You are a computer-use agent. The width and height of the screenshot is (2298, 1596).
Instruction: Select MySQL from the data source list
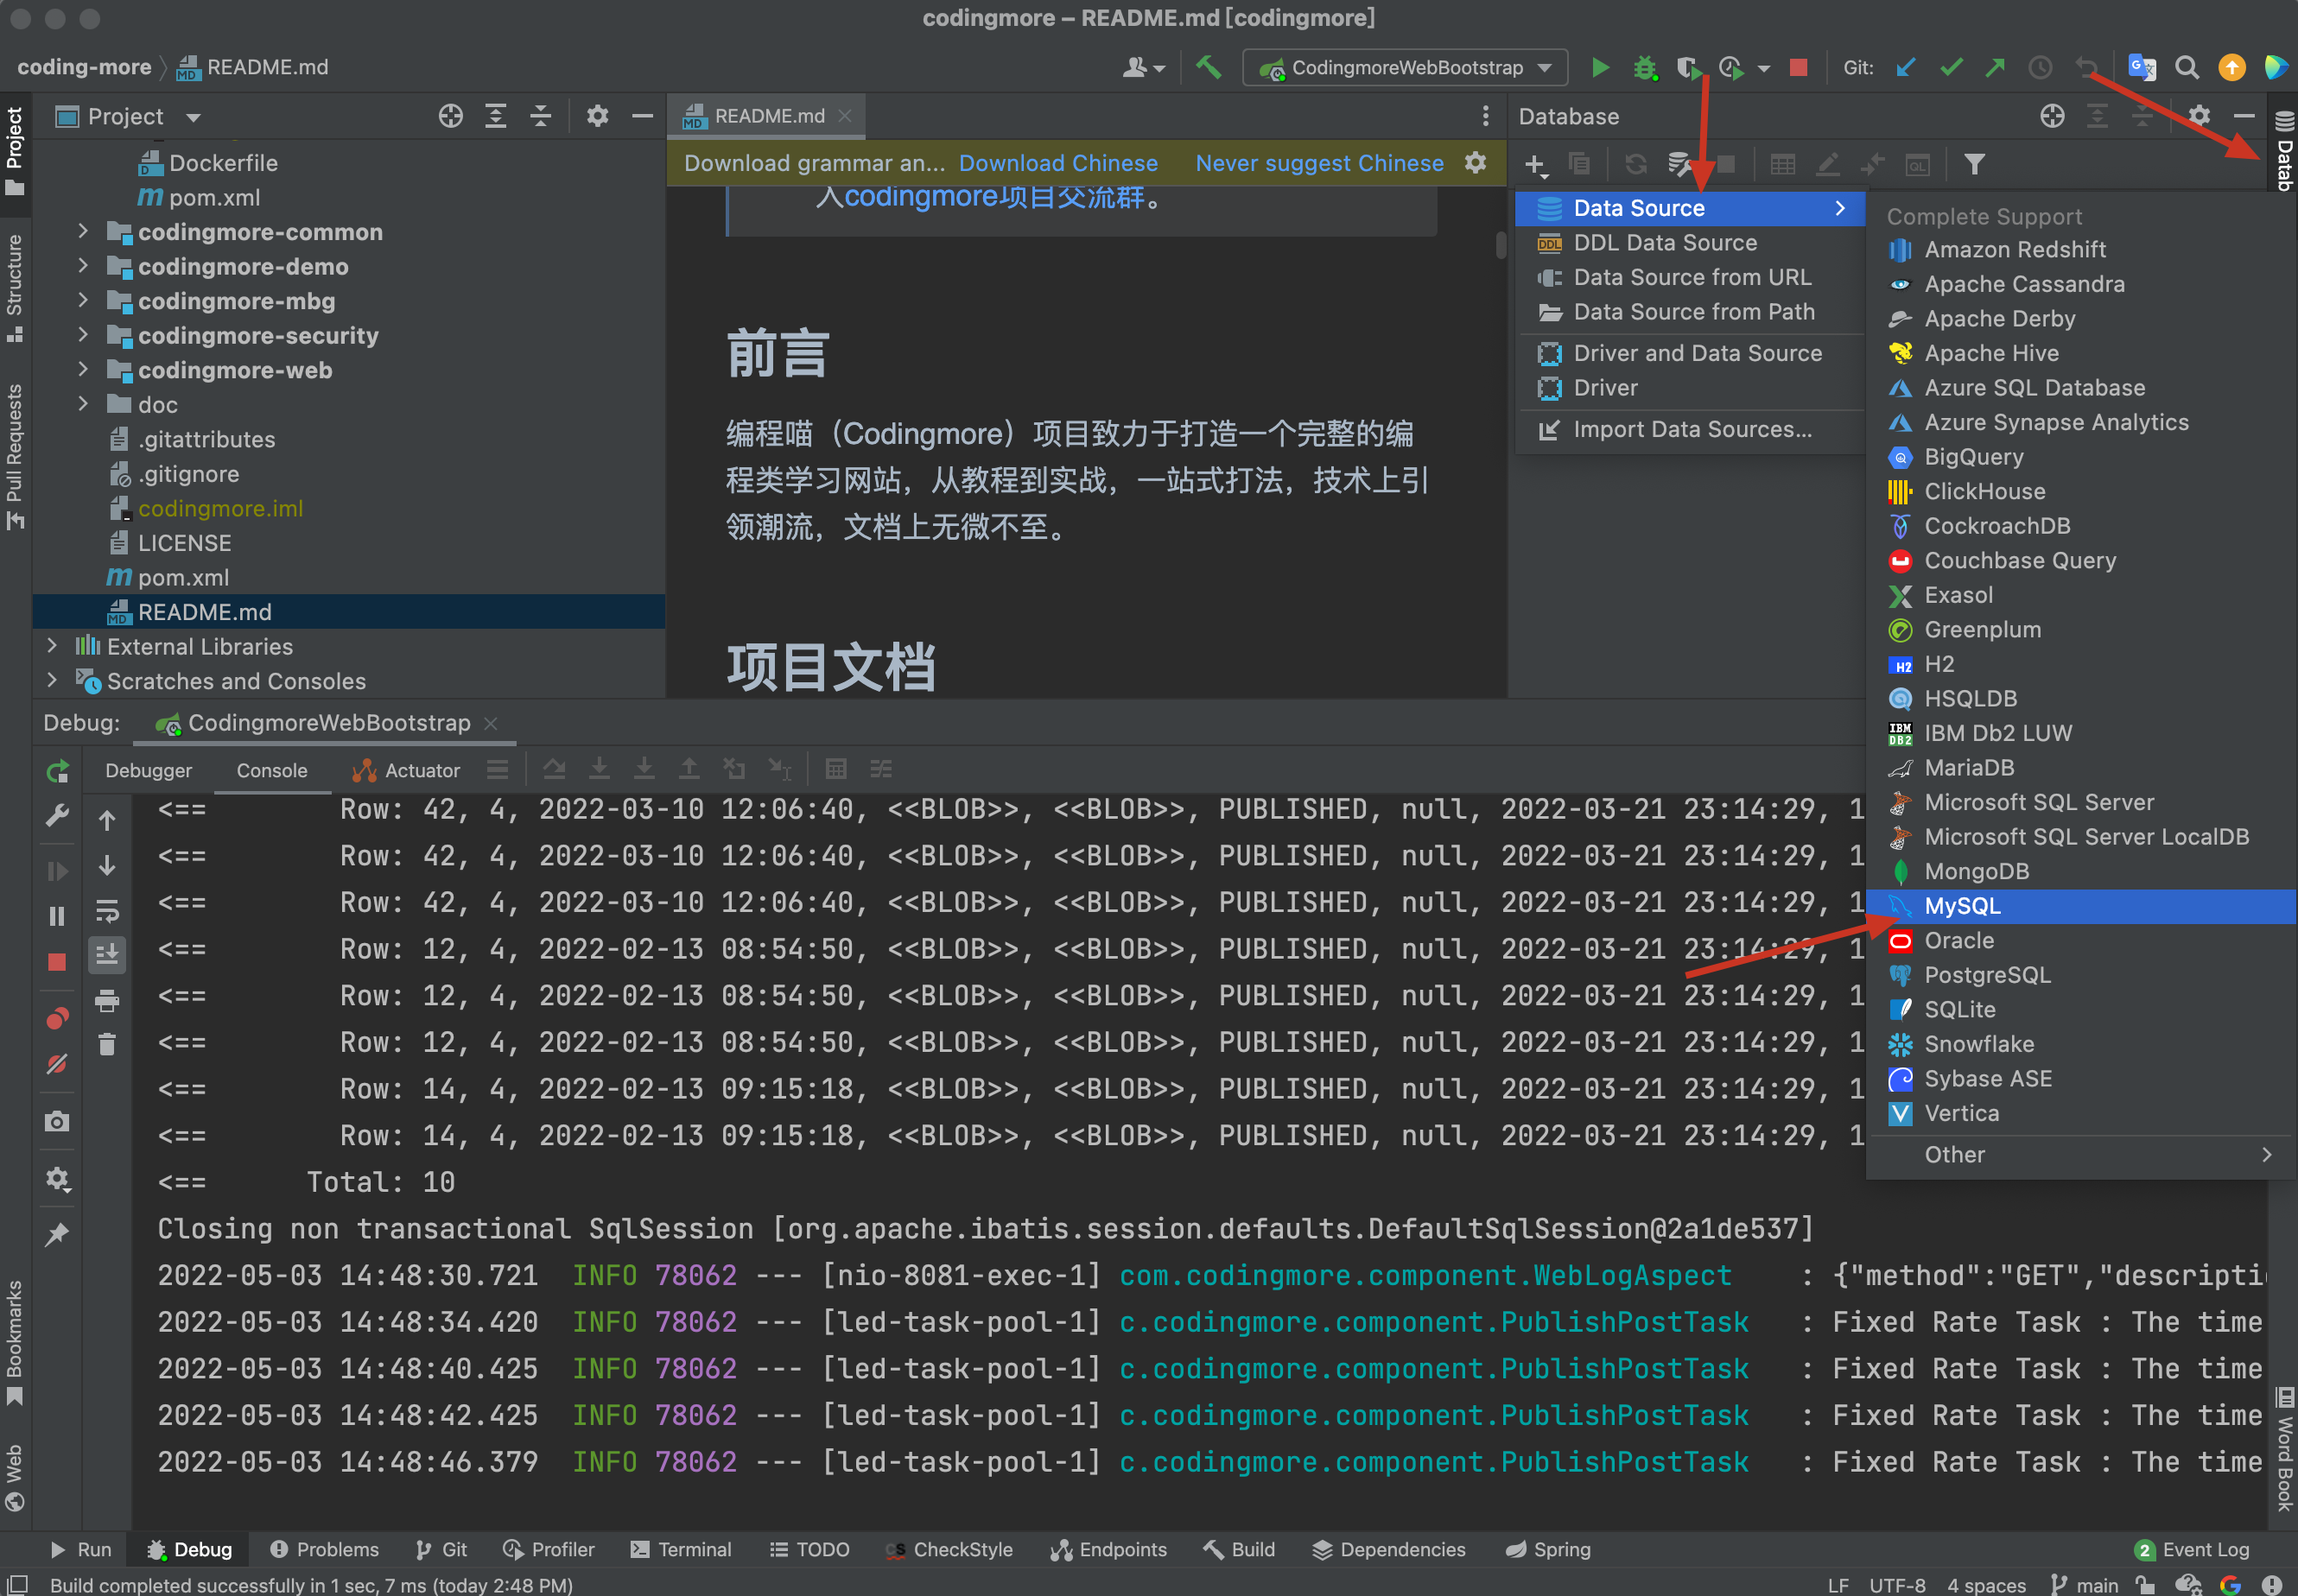[1962, 906]
